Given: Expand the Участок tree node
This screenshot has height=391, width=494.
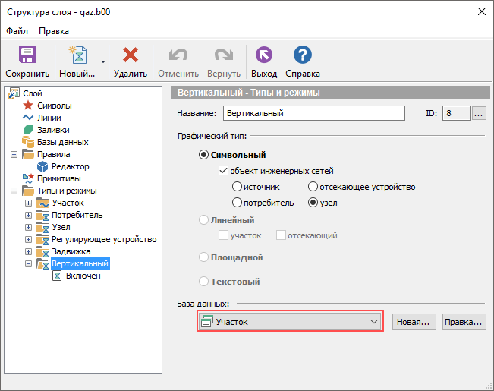Looking at the screenshot, I should [x=28, y=203].
